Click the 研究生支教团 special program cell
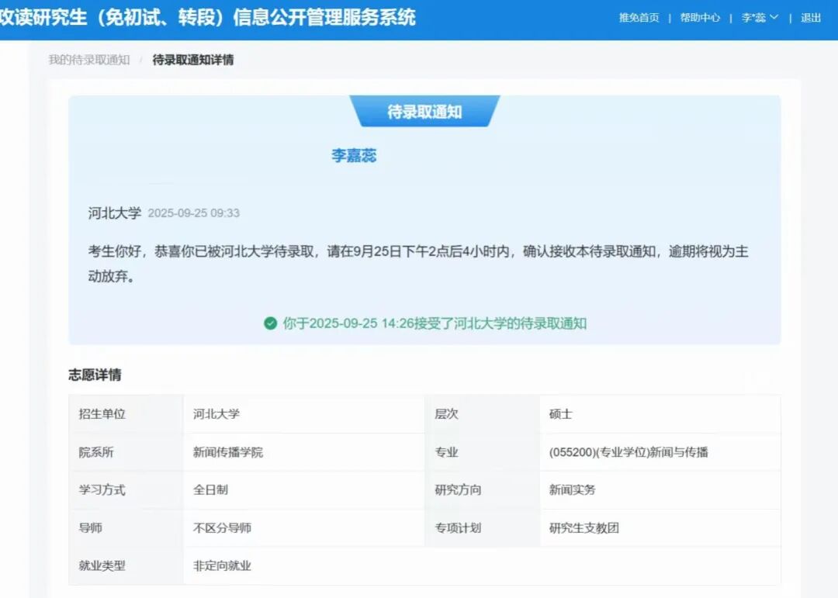Viewport: 838px width, 598px height. [x=583, y=528]
